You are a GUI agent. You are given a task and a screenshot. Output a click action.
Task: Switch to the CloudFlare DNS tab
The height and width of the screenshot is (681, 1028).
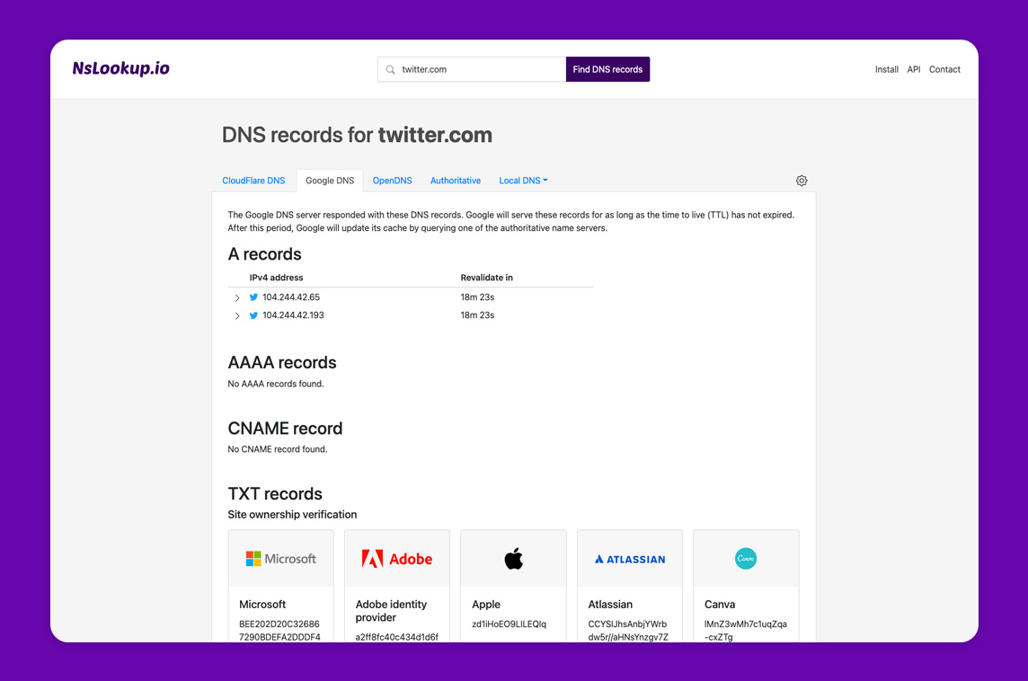(253, 181)
